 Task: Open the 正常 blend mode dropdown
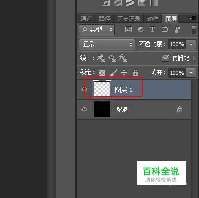point(107,44)
